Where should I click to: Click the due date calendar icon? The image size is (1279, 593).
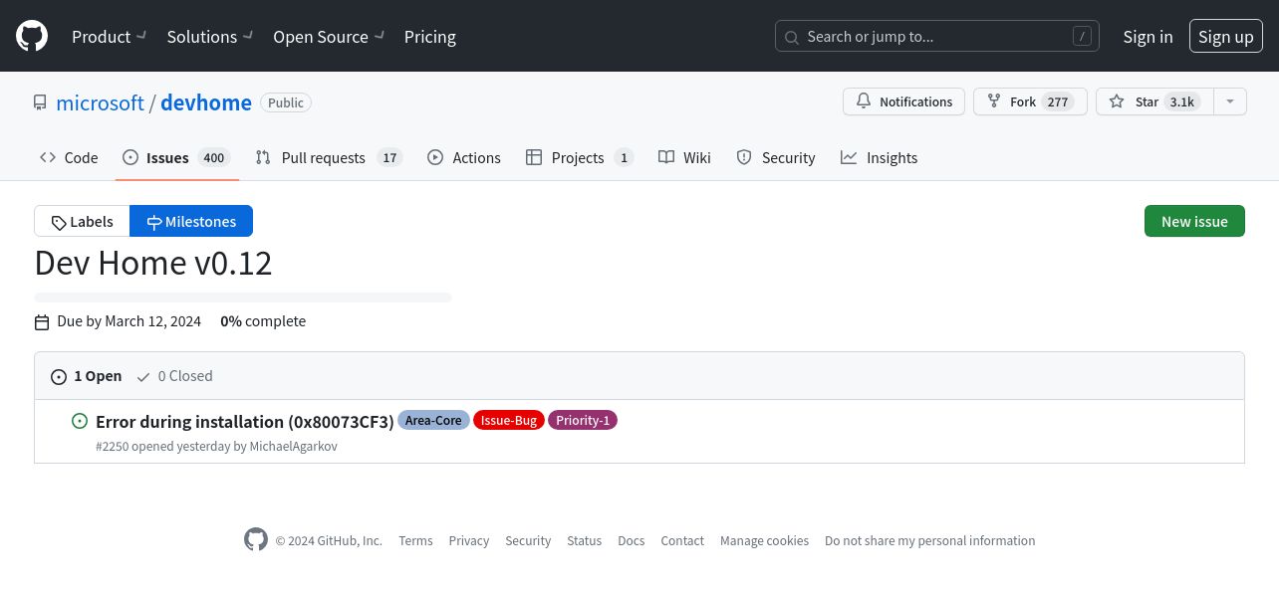[42, 322]
